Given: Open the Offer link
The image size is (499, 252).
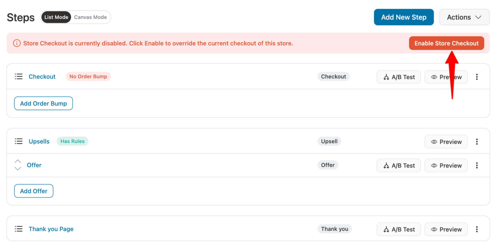Looking at the screenshot, I should (x=34, y=165).
